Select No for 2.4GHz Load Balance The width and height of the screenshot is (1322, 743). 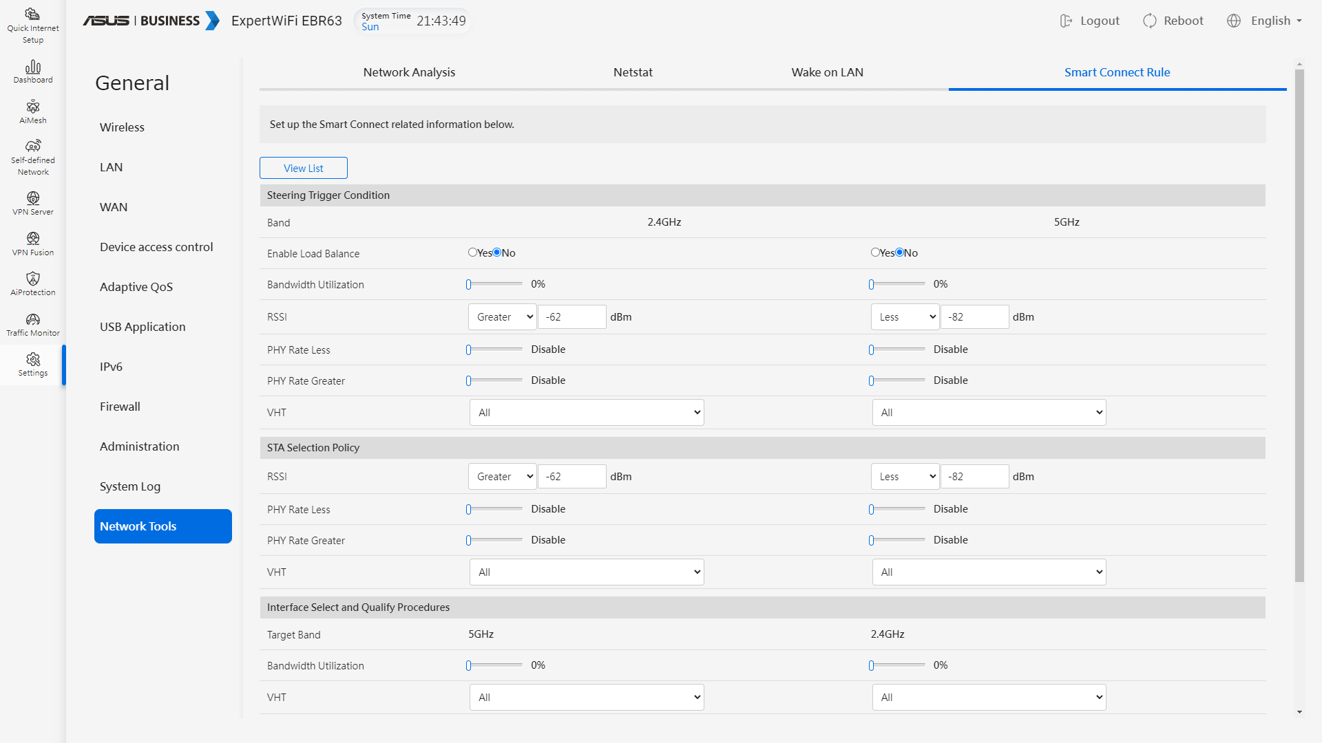(496, 252)
